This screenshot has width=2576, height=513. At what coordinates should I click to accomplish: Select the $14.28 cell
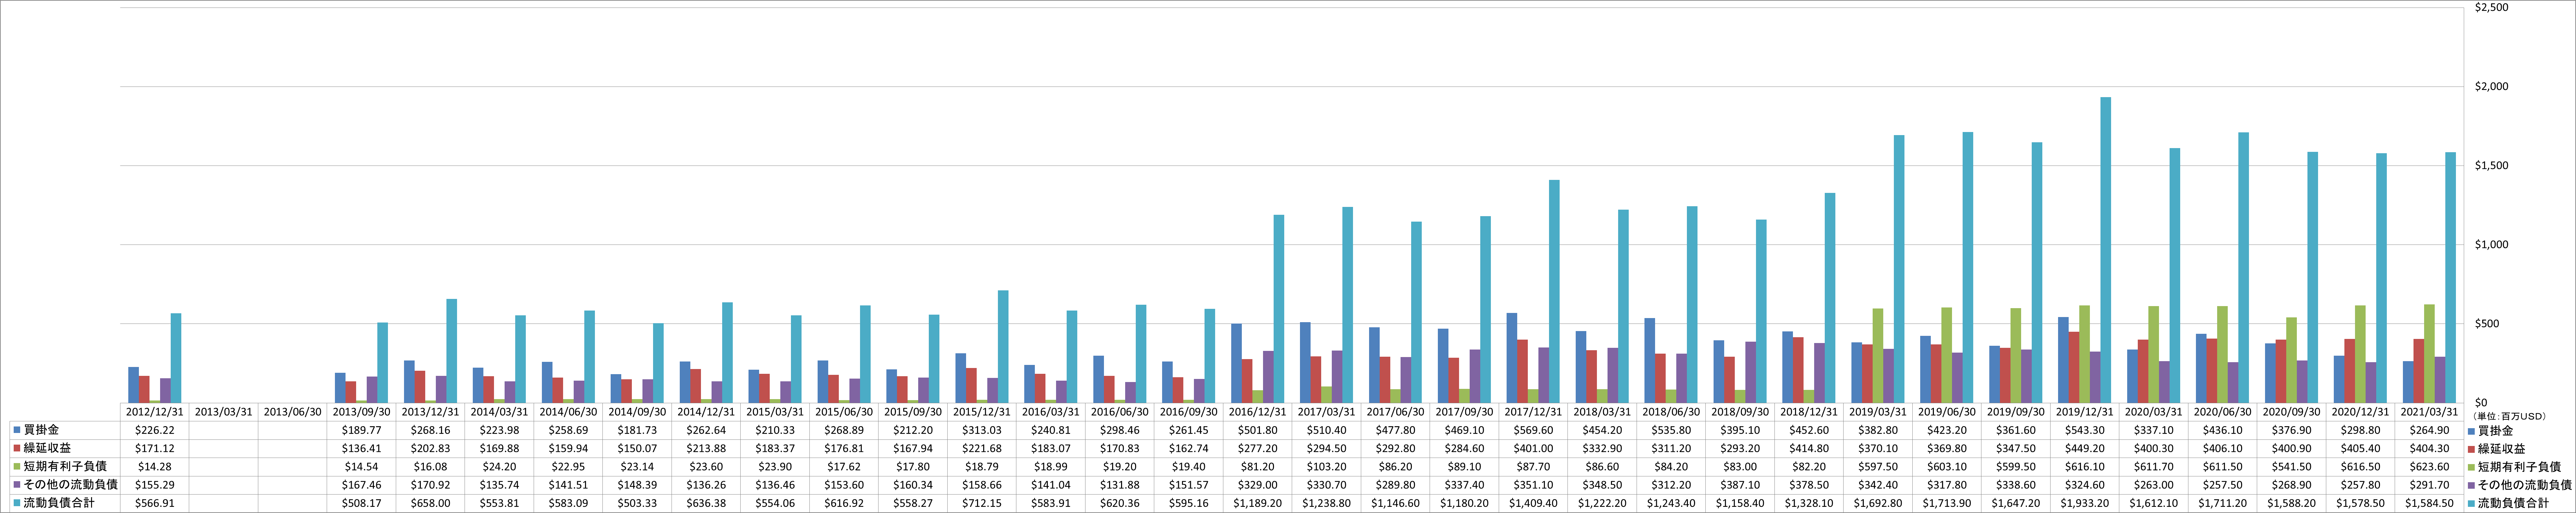click(154, 466)
